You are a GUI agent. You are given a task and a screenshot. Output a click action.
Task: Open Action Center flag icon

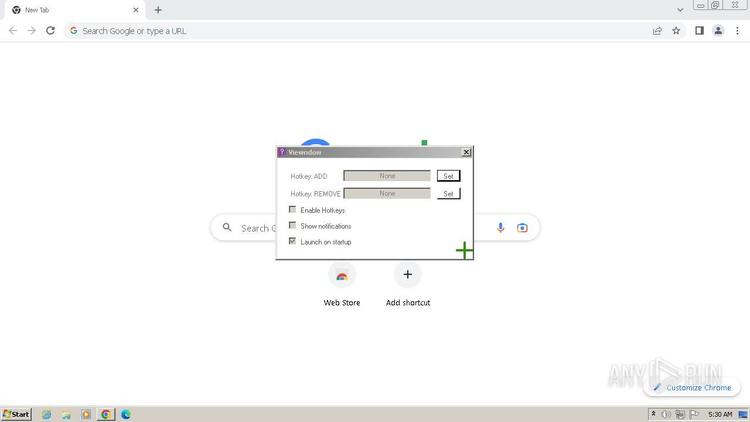coord(694,414)
